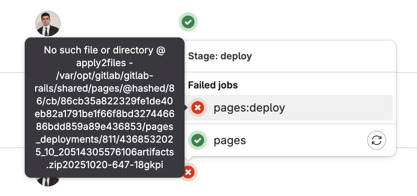Click the green passed icon beside pages job

tap(198, 140)
